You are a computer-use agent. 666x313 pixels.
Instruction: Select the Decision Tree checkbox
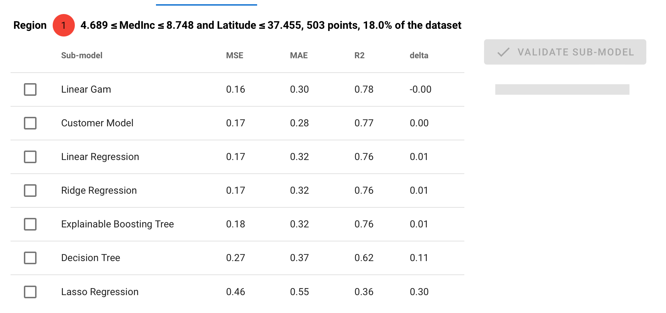pos(30,258)
